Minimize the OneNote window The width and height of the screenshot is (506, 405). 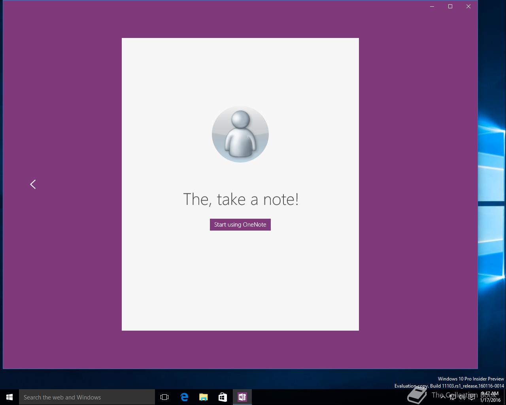[432, 6]
